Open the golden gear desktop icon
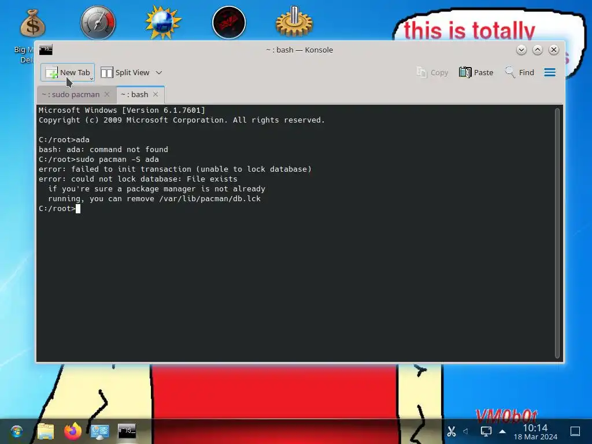The width and height of the screenshot is (592, 444). click(x=294, y=22)
